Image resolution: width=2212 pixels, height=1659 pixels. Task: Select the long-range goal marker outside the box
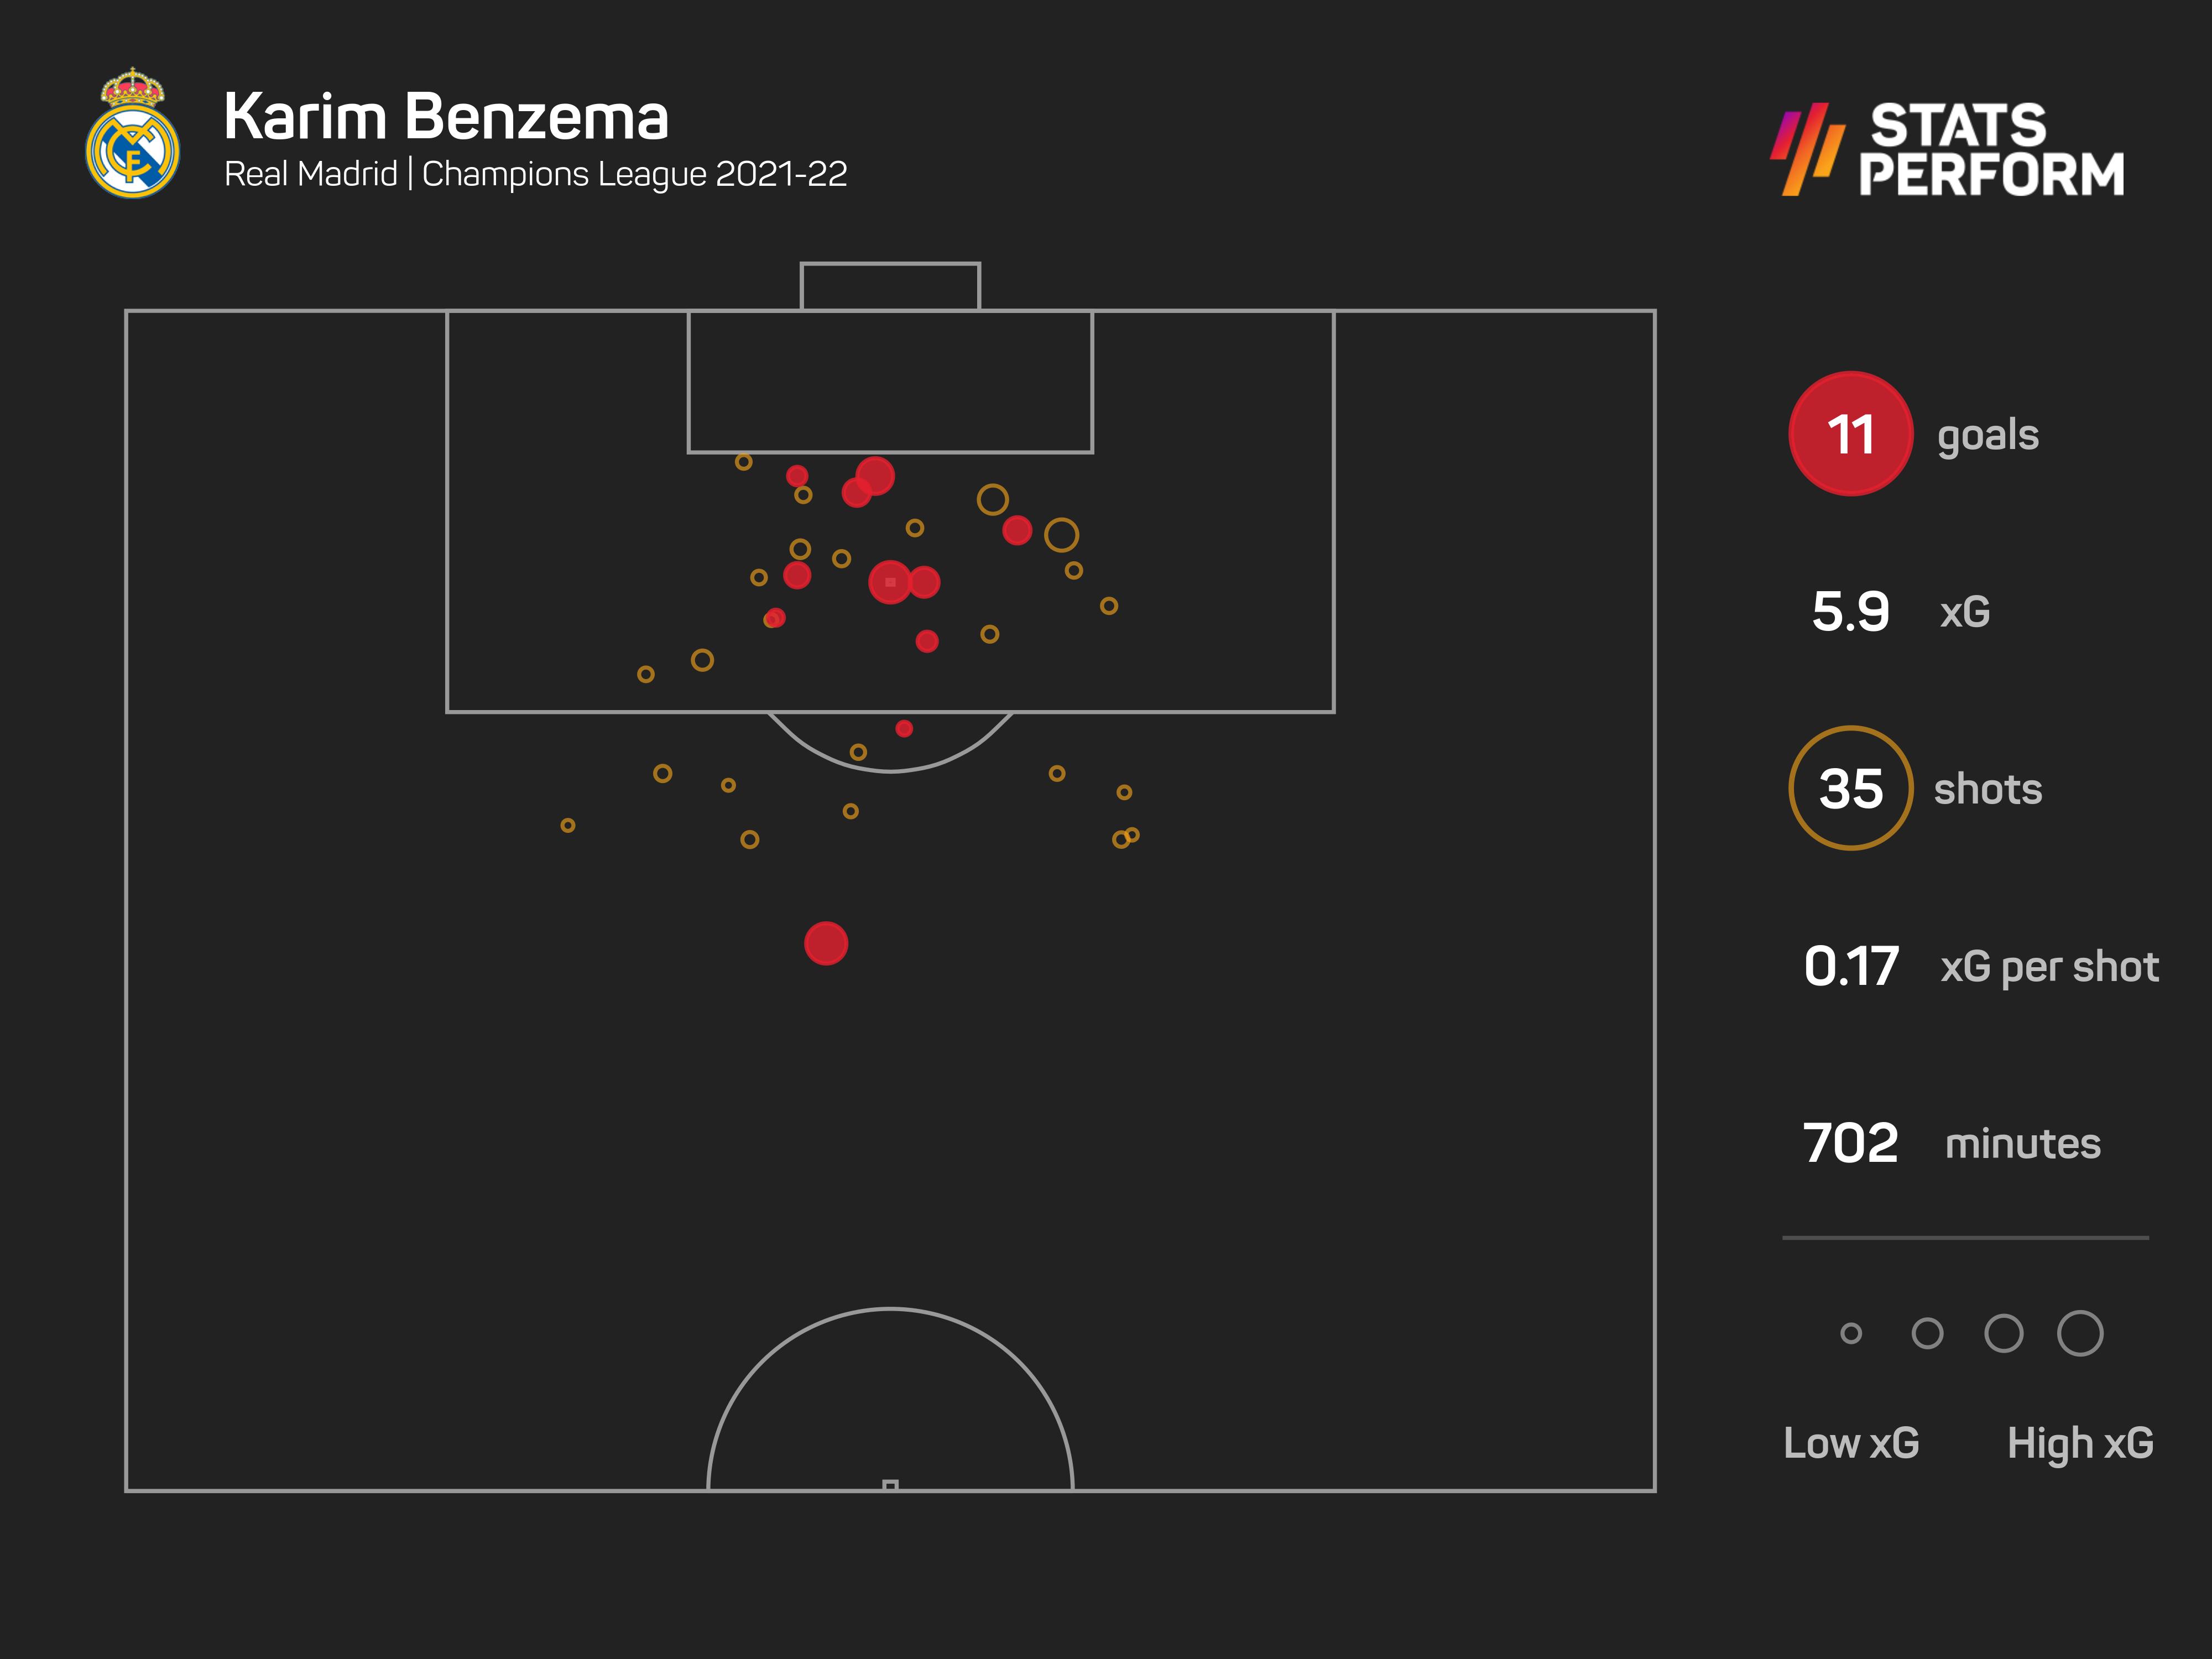pyautogui.click(x=826, y=944)
